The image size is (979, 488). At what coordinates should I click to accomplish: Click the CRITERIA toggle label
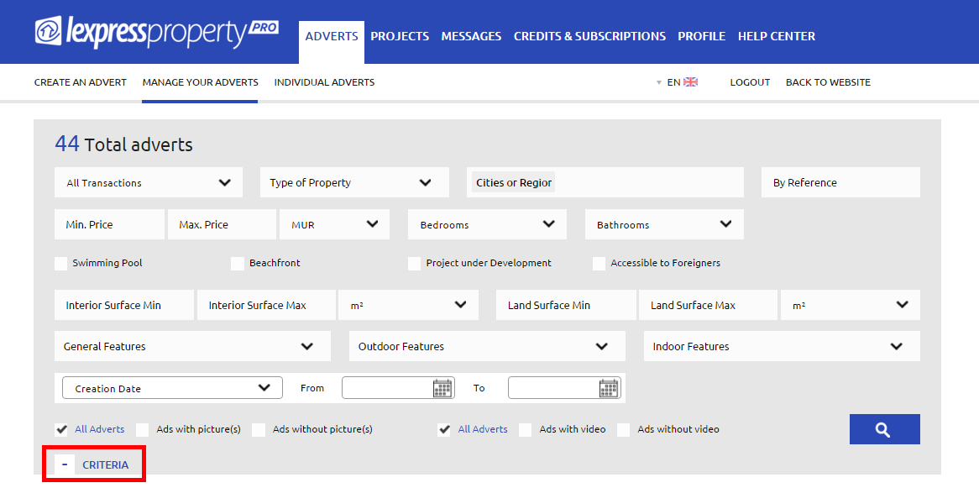pyautogui.click(x=106, y=464)
